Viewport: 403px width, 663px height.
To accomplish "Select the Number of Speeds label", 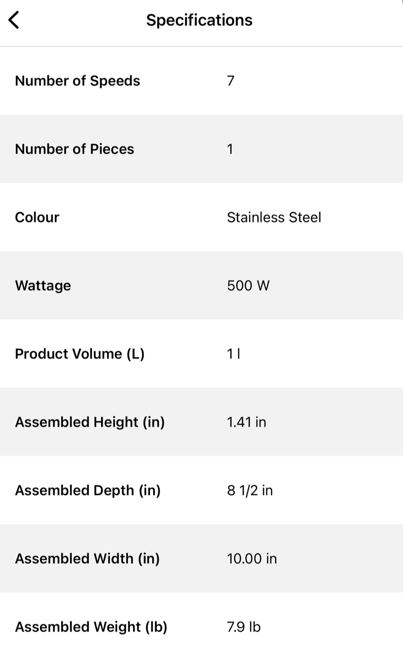I will 77,81.
